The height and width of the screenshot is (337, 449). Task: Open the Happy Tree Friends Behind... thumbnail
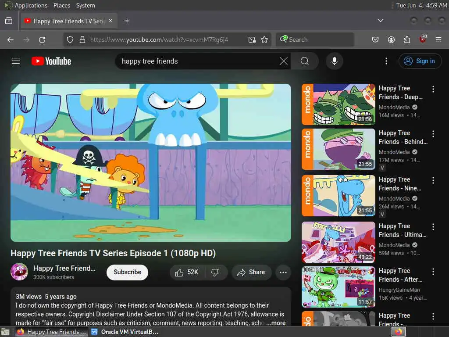coord(339,149)
